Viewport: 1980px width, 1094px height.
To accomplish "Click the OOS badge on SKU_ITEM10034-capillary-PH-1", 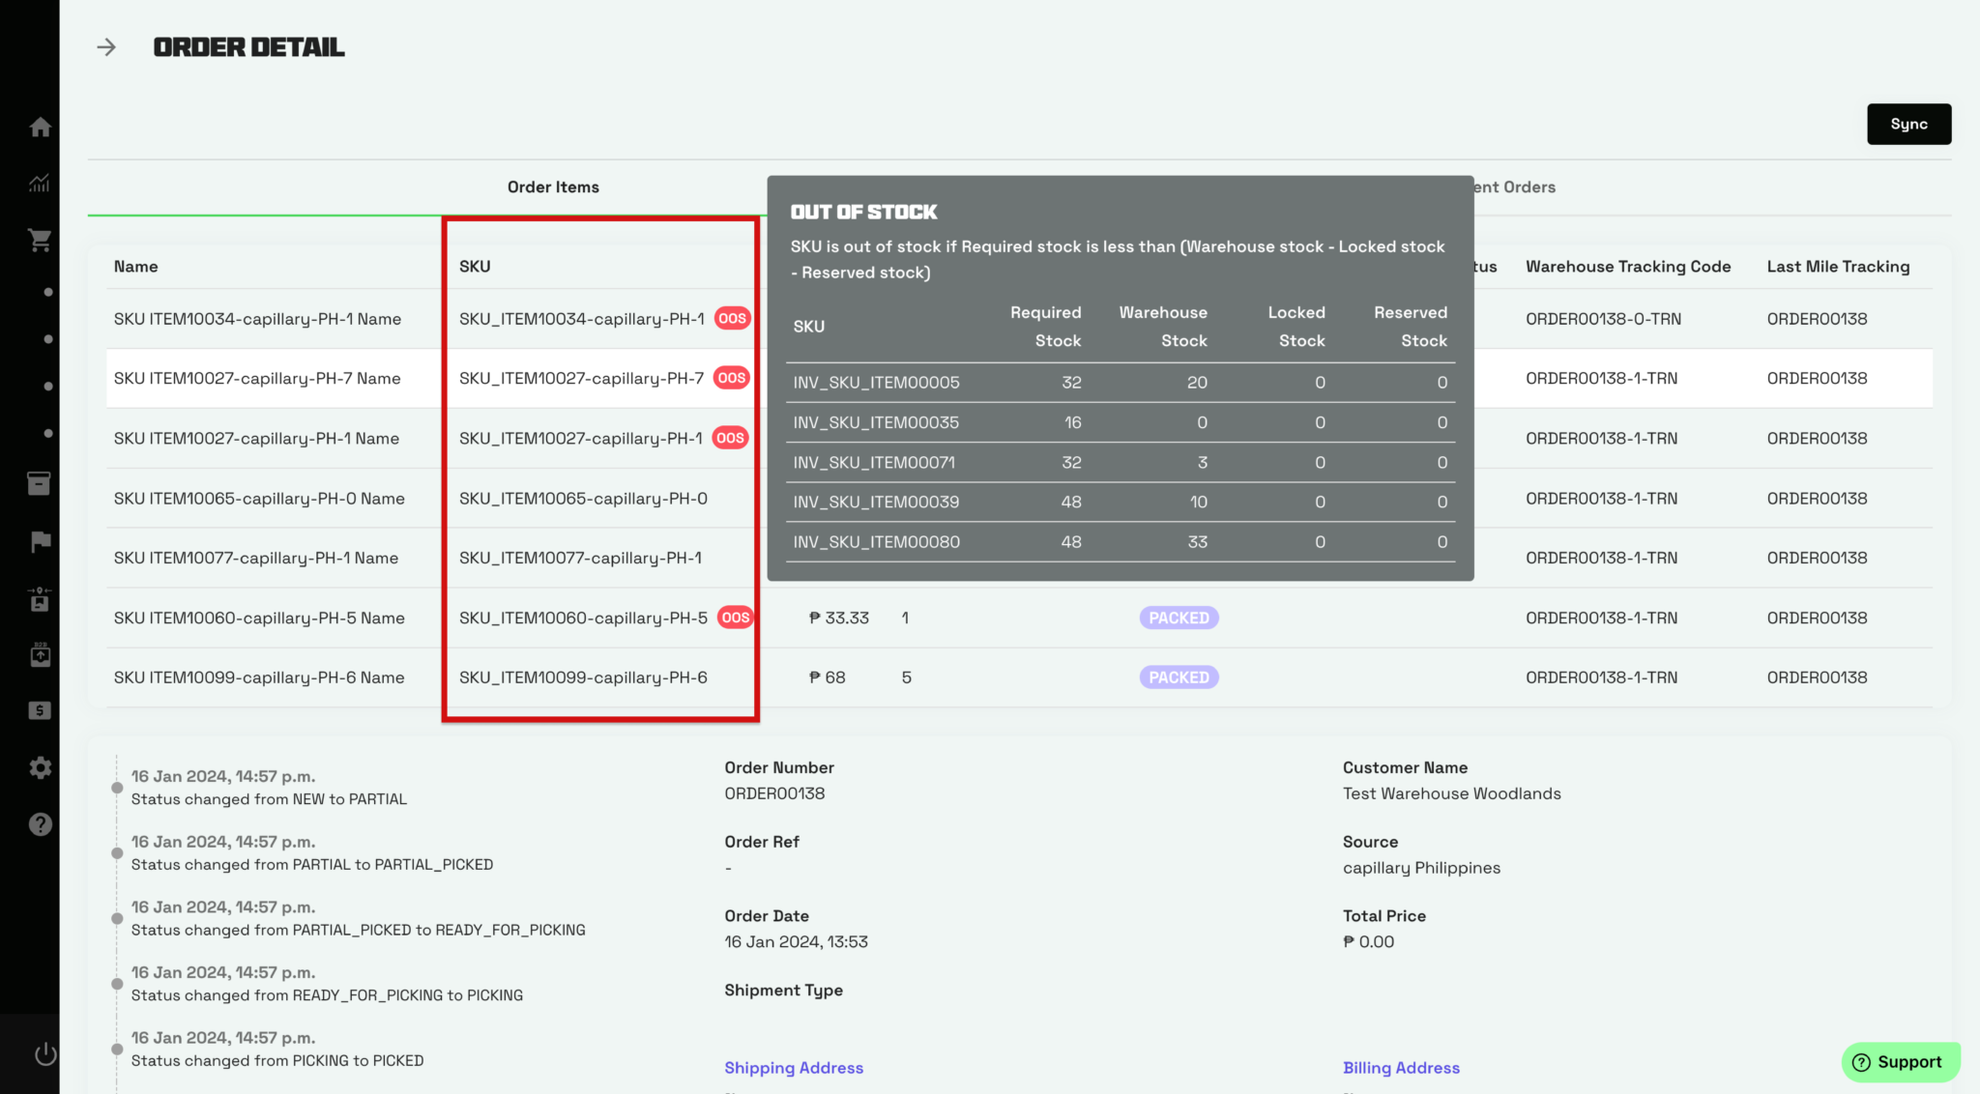I will (732, 319).
